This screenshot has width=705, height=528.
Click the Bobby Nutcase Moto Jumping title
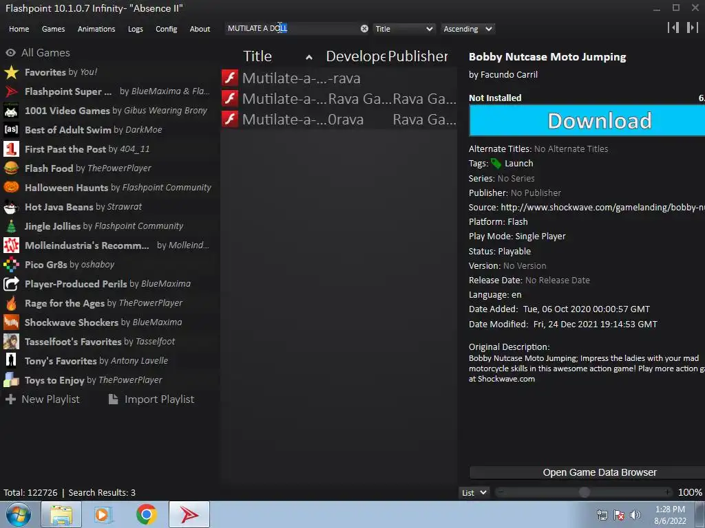pos(547,57)
